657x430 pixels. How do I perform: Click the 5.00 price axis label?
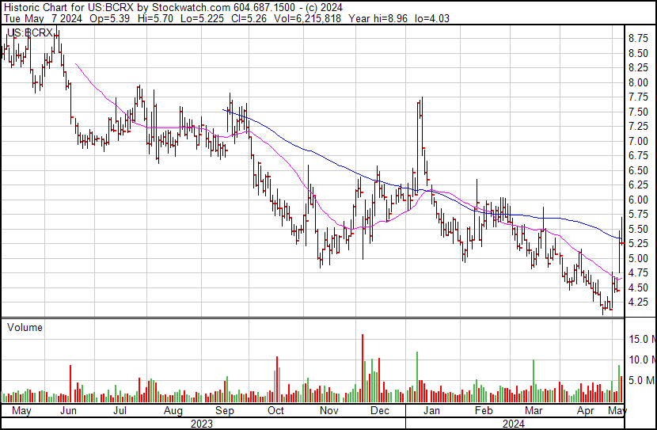(x=639, y=259)
